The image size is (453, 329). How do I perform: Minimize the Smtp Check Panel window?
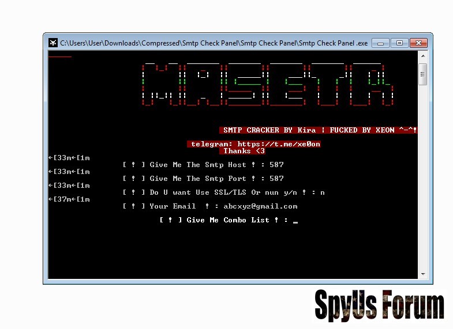click(x=380, y=43)
